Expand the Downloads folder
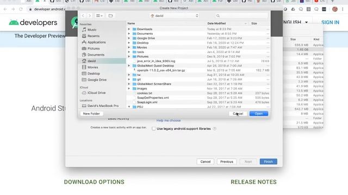 pos(129,29)
